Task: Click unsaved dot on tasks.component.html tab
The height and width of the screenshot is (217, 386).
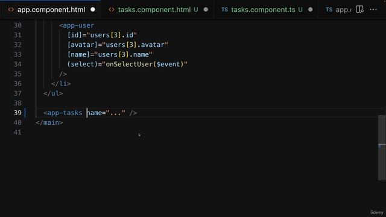Action: (206, 10)
